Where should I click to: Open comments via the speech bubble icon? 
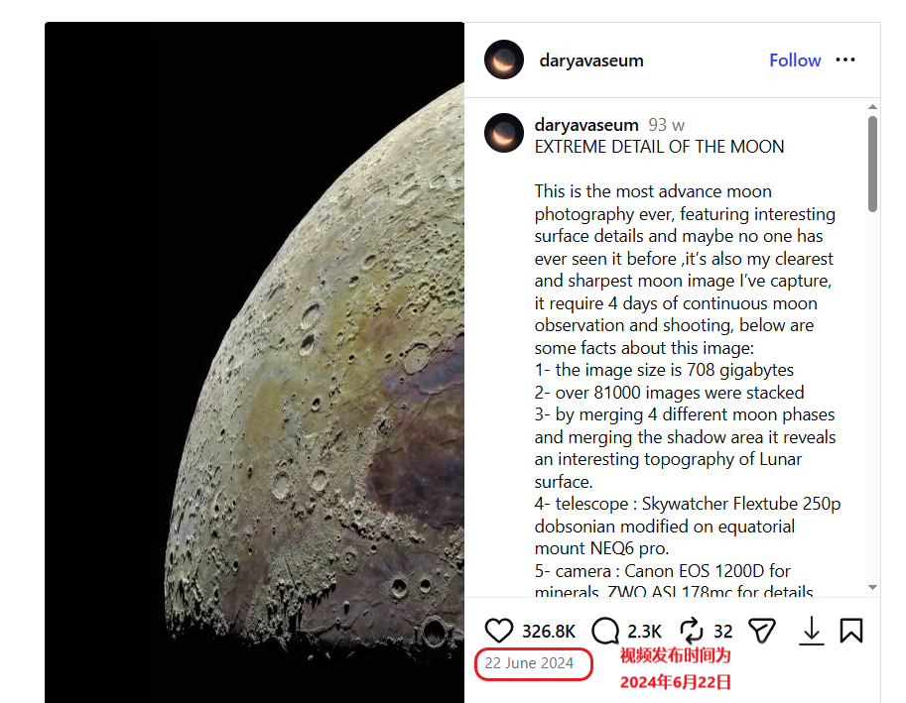605,631
